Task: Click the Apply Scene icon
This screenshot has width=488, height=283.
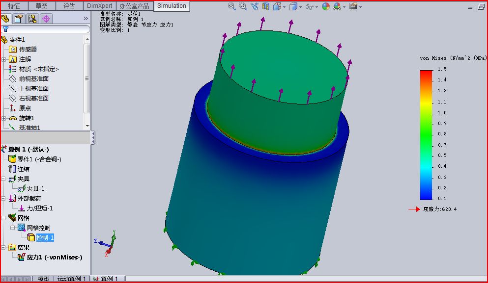Action: [337, 6]
